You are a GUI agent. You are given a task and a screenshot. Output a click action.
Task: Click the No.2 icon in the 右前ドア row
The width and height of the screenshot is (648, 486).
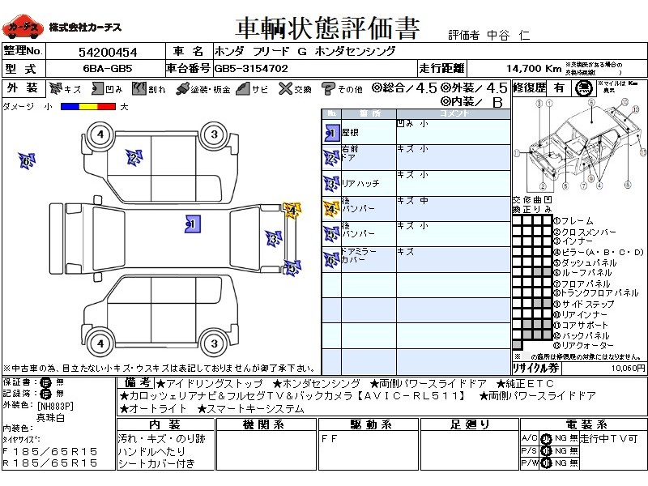point(331,158)
